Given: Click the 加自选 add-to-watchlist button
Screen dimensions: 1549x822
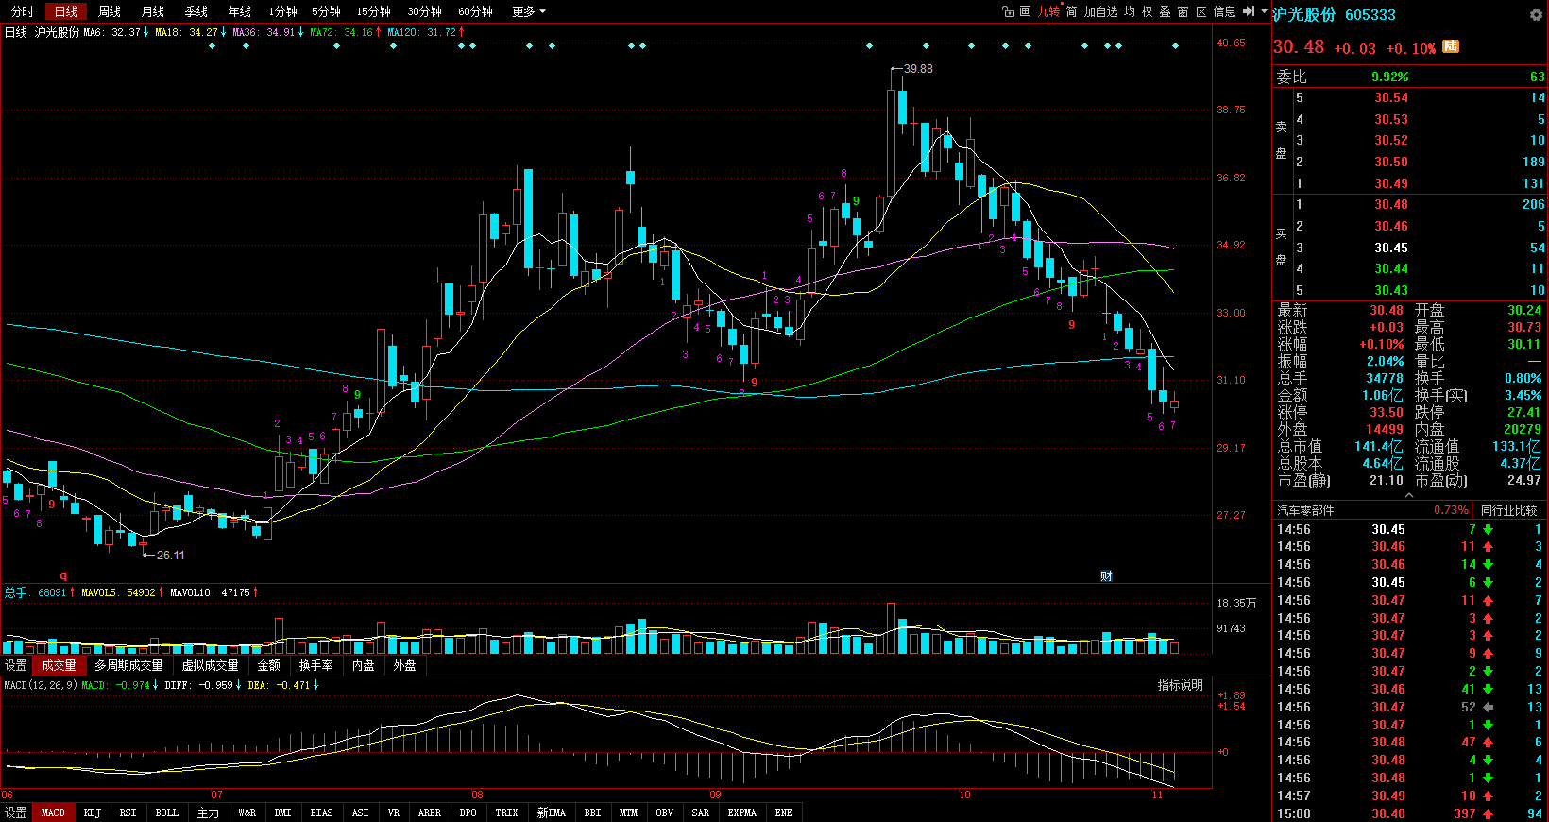Looking at the screenshot, I should (1100, 11).
